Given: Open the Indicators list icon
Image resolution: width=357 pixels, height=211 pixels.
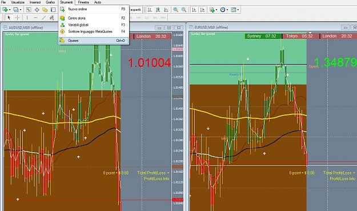Looking at the screenshot, I should coord(212,10).
